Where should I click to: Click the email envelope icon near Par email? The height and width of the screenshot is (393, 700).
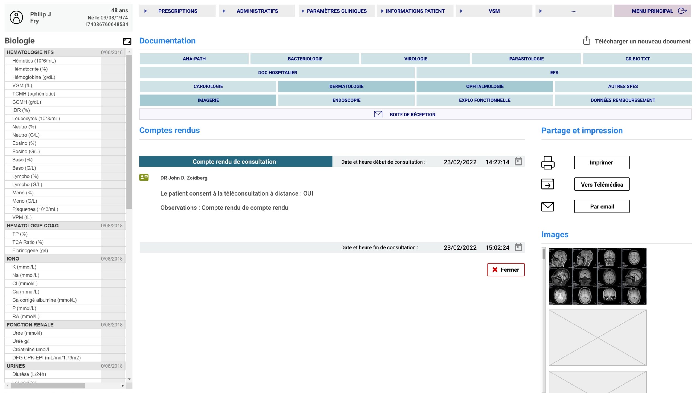pyautogui.click(x=547, y=207)
